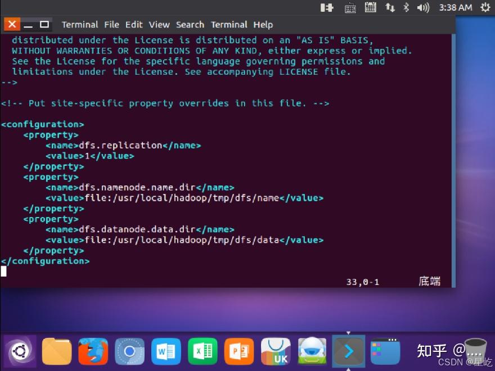Viewport: 495px width, 371px height.
Task: Open the Terminal dock icon
Action: [348, 351]
